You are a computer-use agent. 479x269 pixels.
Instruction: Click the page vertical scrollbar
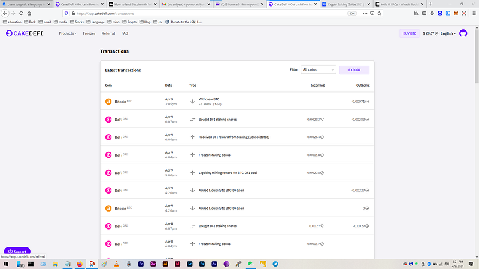(477, 56)
